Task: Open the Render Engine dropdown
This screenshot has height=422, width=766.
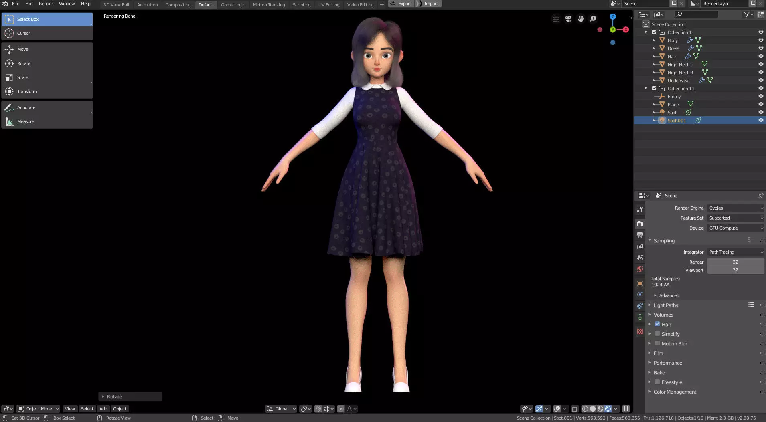Action: coord(736,208)
